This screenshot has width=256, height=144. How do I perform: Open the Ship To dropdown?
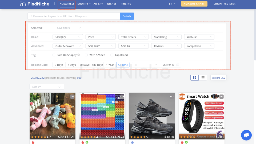pyautogui.click(x=133, y=46)
